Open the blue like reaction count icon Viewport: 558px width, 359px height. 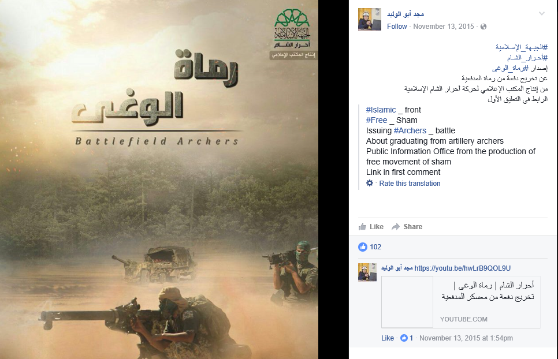(x=363, y=247)
